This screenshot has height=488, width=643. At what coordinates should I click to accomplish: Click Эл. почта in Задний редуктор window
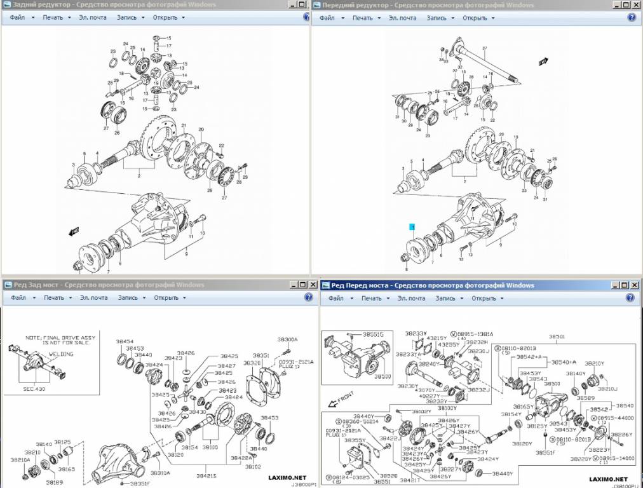[93, 18]
